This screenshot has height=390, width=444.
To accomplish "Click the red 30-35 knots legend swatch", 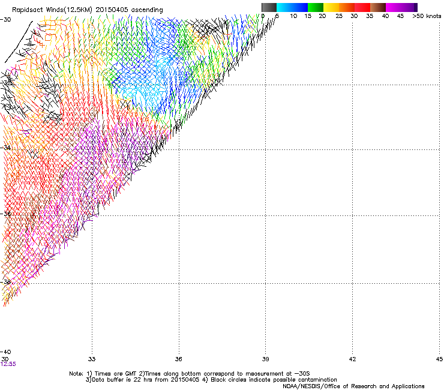I will [x=362, y=7].
